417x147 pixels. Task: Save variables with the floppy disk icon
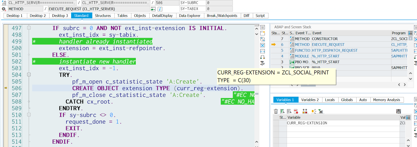pos(398,111)
